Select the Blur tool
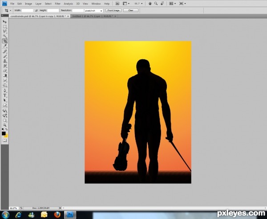The height and width of the screenshot is (219, 267). click(4, 80)
